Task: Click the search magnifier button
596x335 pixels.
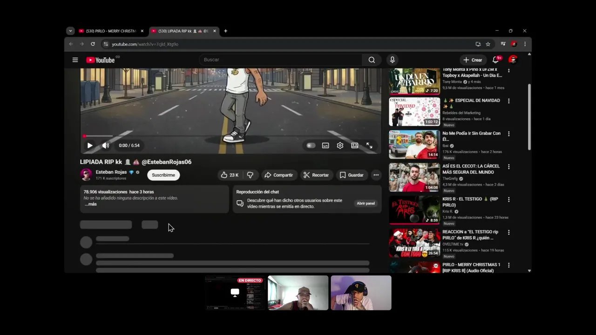Action: (372, 60)
